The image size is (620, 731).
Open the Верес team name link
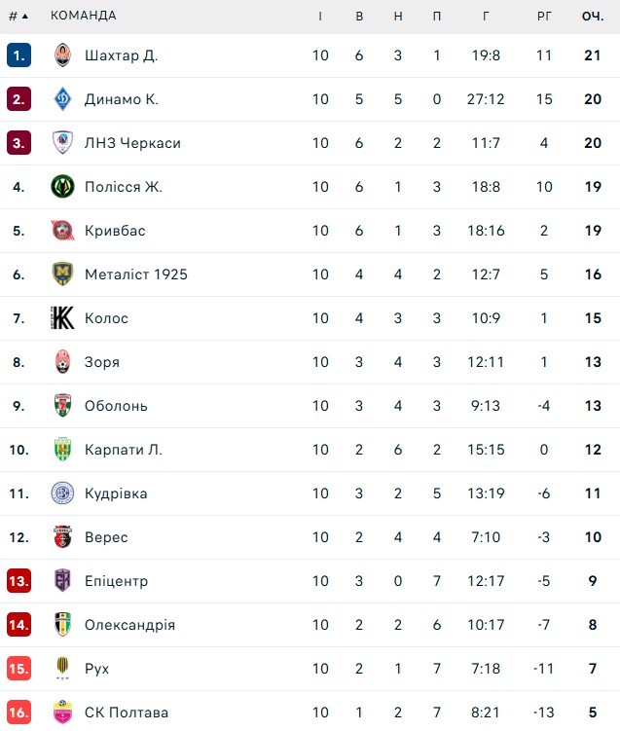106,537
